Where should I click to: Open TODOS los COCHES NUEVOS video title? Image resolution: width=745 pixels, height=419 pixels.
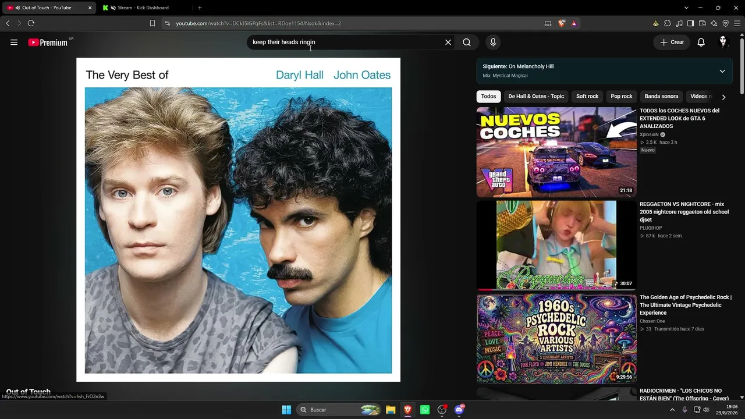pos(680,118)
